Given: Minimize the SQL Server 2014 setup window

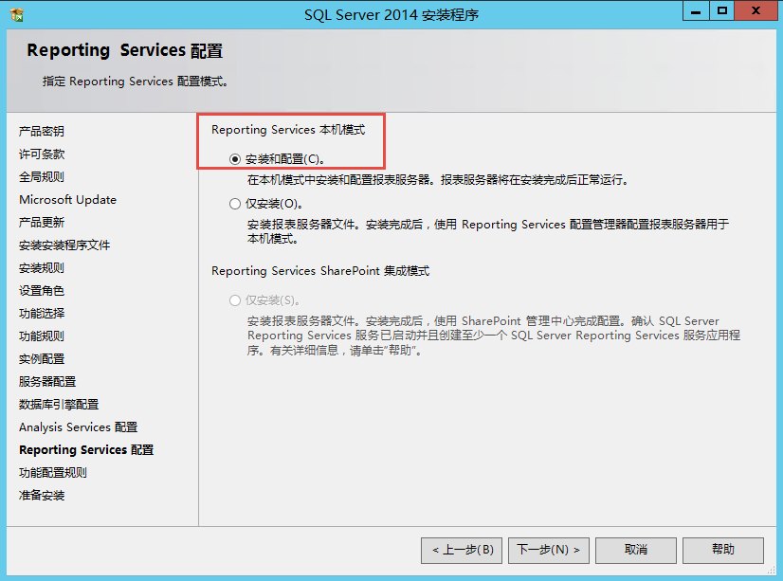Looking at the screenshot, I should pyautogui.click(x=696, y=11).
